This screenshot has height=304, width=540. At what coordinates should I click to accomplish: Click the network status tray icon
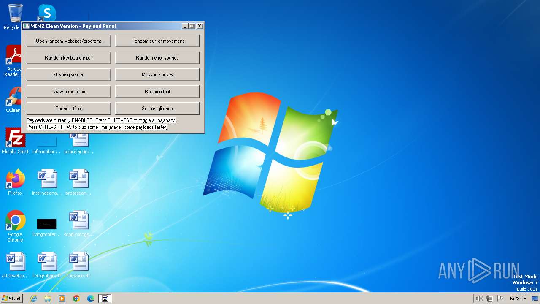490,299
